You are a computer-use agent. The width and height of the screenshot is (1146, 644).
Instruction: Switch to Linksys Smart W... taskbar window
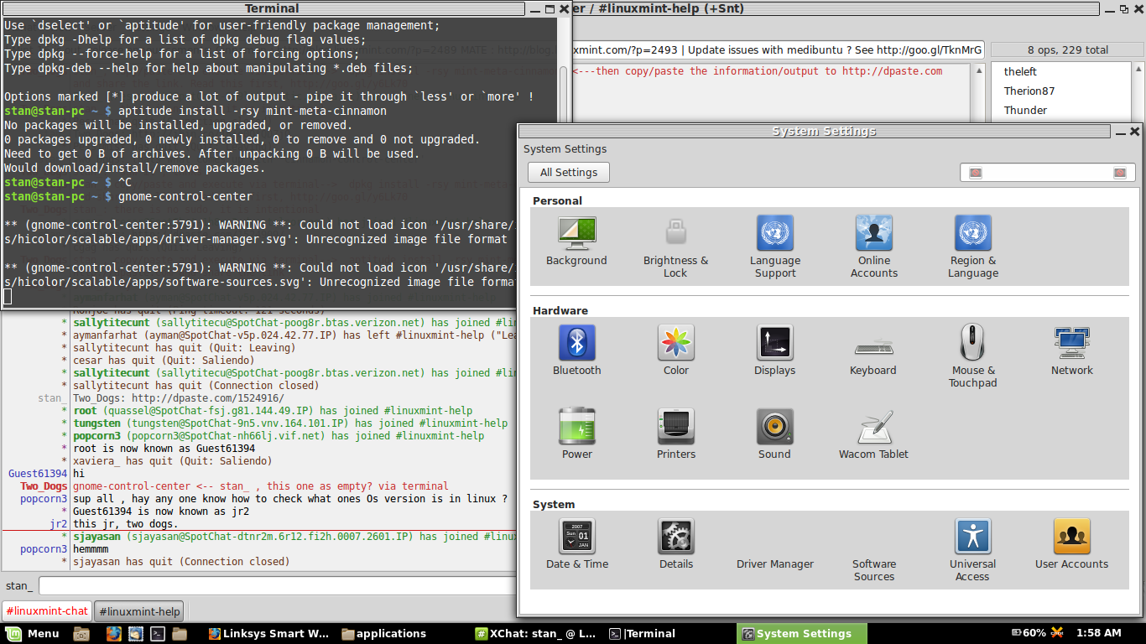[269, 633]
